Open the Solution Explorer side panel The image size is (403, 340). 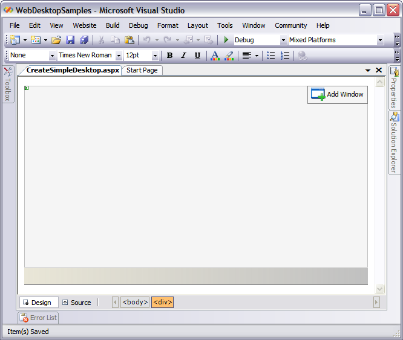(394, 143)
